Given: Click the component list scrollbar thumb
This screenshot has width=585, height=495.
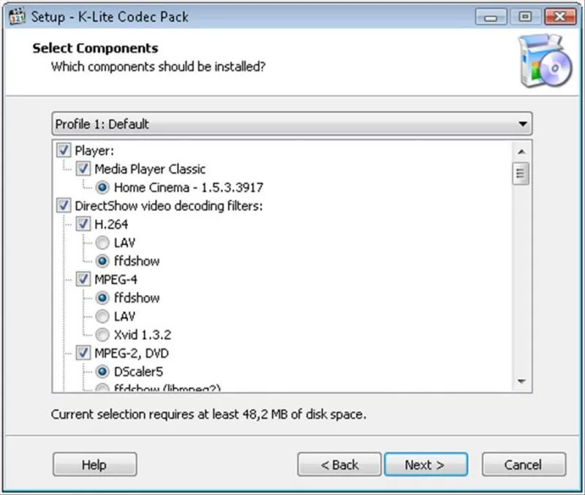Looking at the screenshot, I should click(x=521, y=174).
